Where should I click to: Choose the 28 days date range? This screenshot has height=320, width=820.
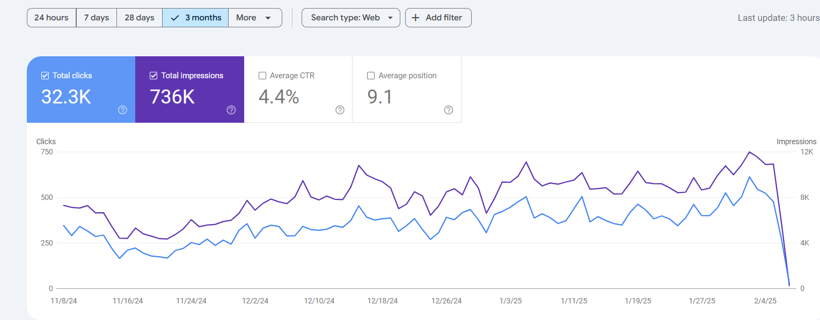(140, 18)
